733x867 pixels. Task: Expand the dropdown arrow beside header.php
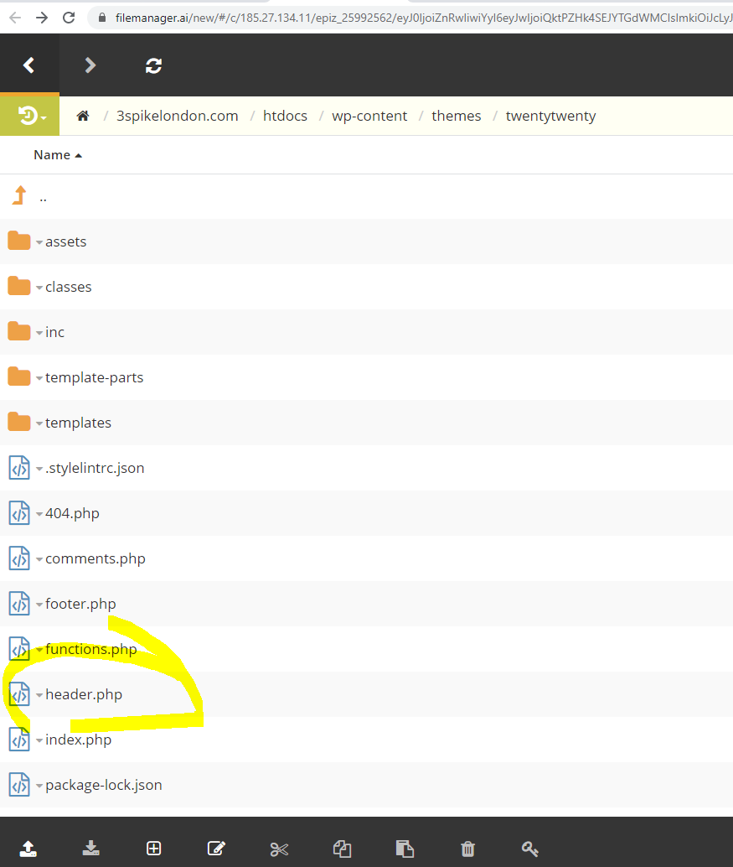click(x=39, y=695)
